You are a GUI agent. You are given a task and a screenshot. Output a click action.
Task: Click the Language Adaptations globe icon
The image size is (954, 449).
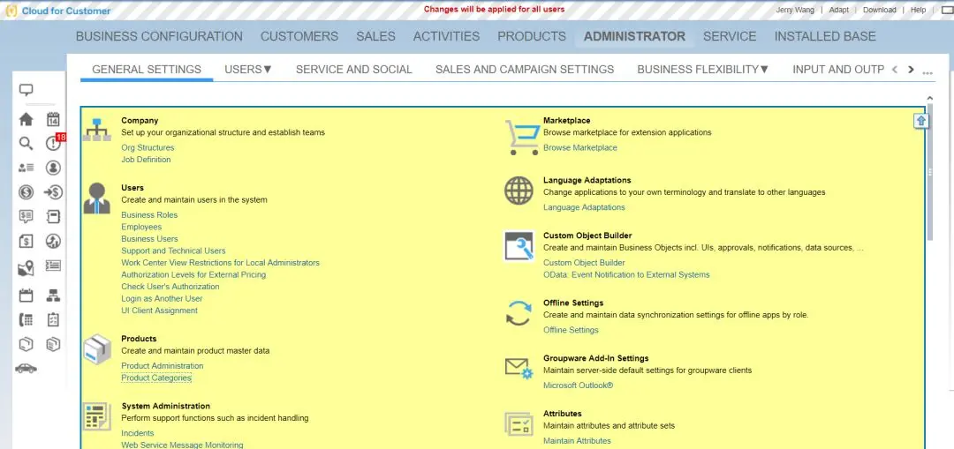pos(519,191)
